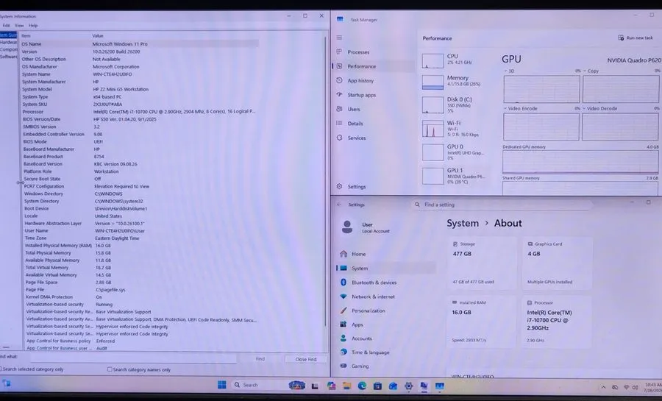Open the 3D engine graph dropdown
662x401 pixels.
(x=509, y=71)
